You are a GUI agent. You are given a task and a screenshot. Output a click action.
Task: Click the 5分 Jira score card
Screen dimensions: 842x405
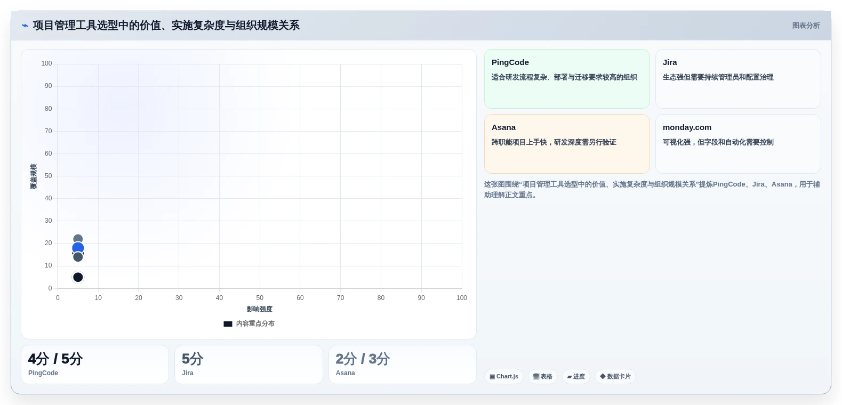click(248, 365)
